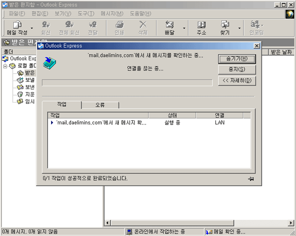This screenshot has width=296, height=236.
Task: Click the 전달 (forward) toolbar icon
Action: [93, 28]
